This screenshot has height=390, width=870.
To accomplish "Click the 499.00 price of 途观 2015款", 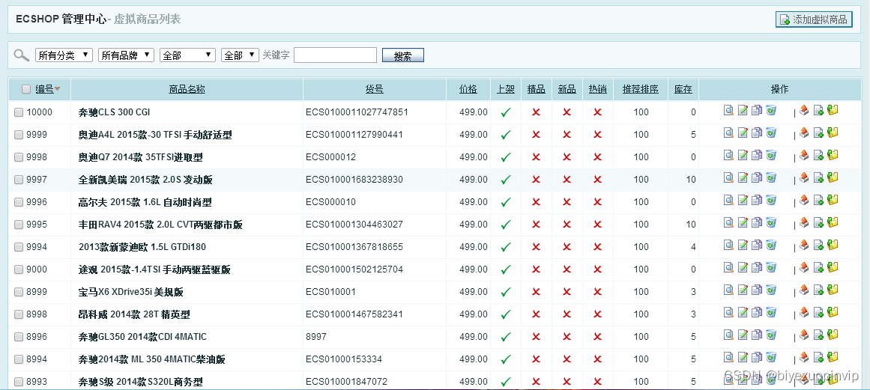I will (x=474, y=269).
